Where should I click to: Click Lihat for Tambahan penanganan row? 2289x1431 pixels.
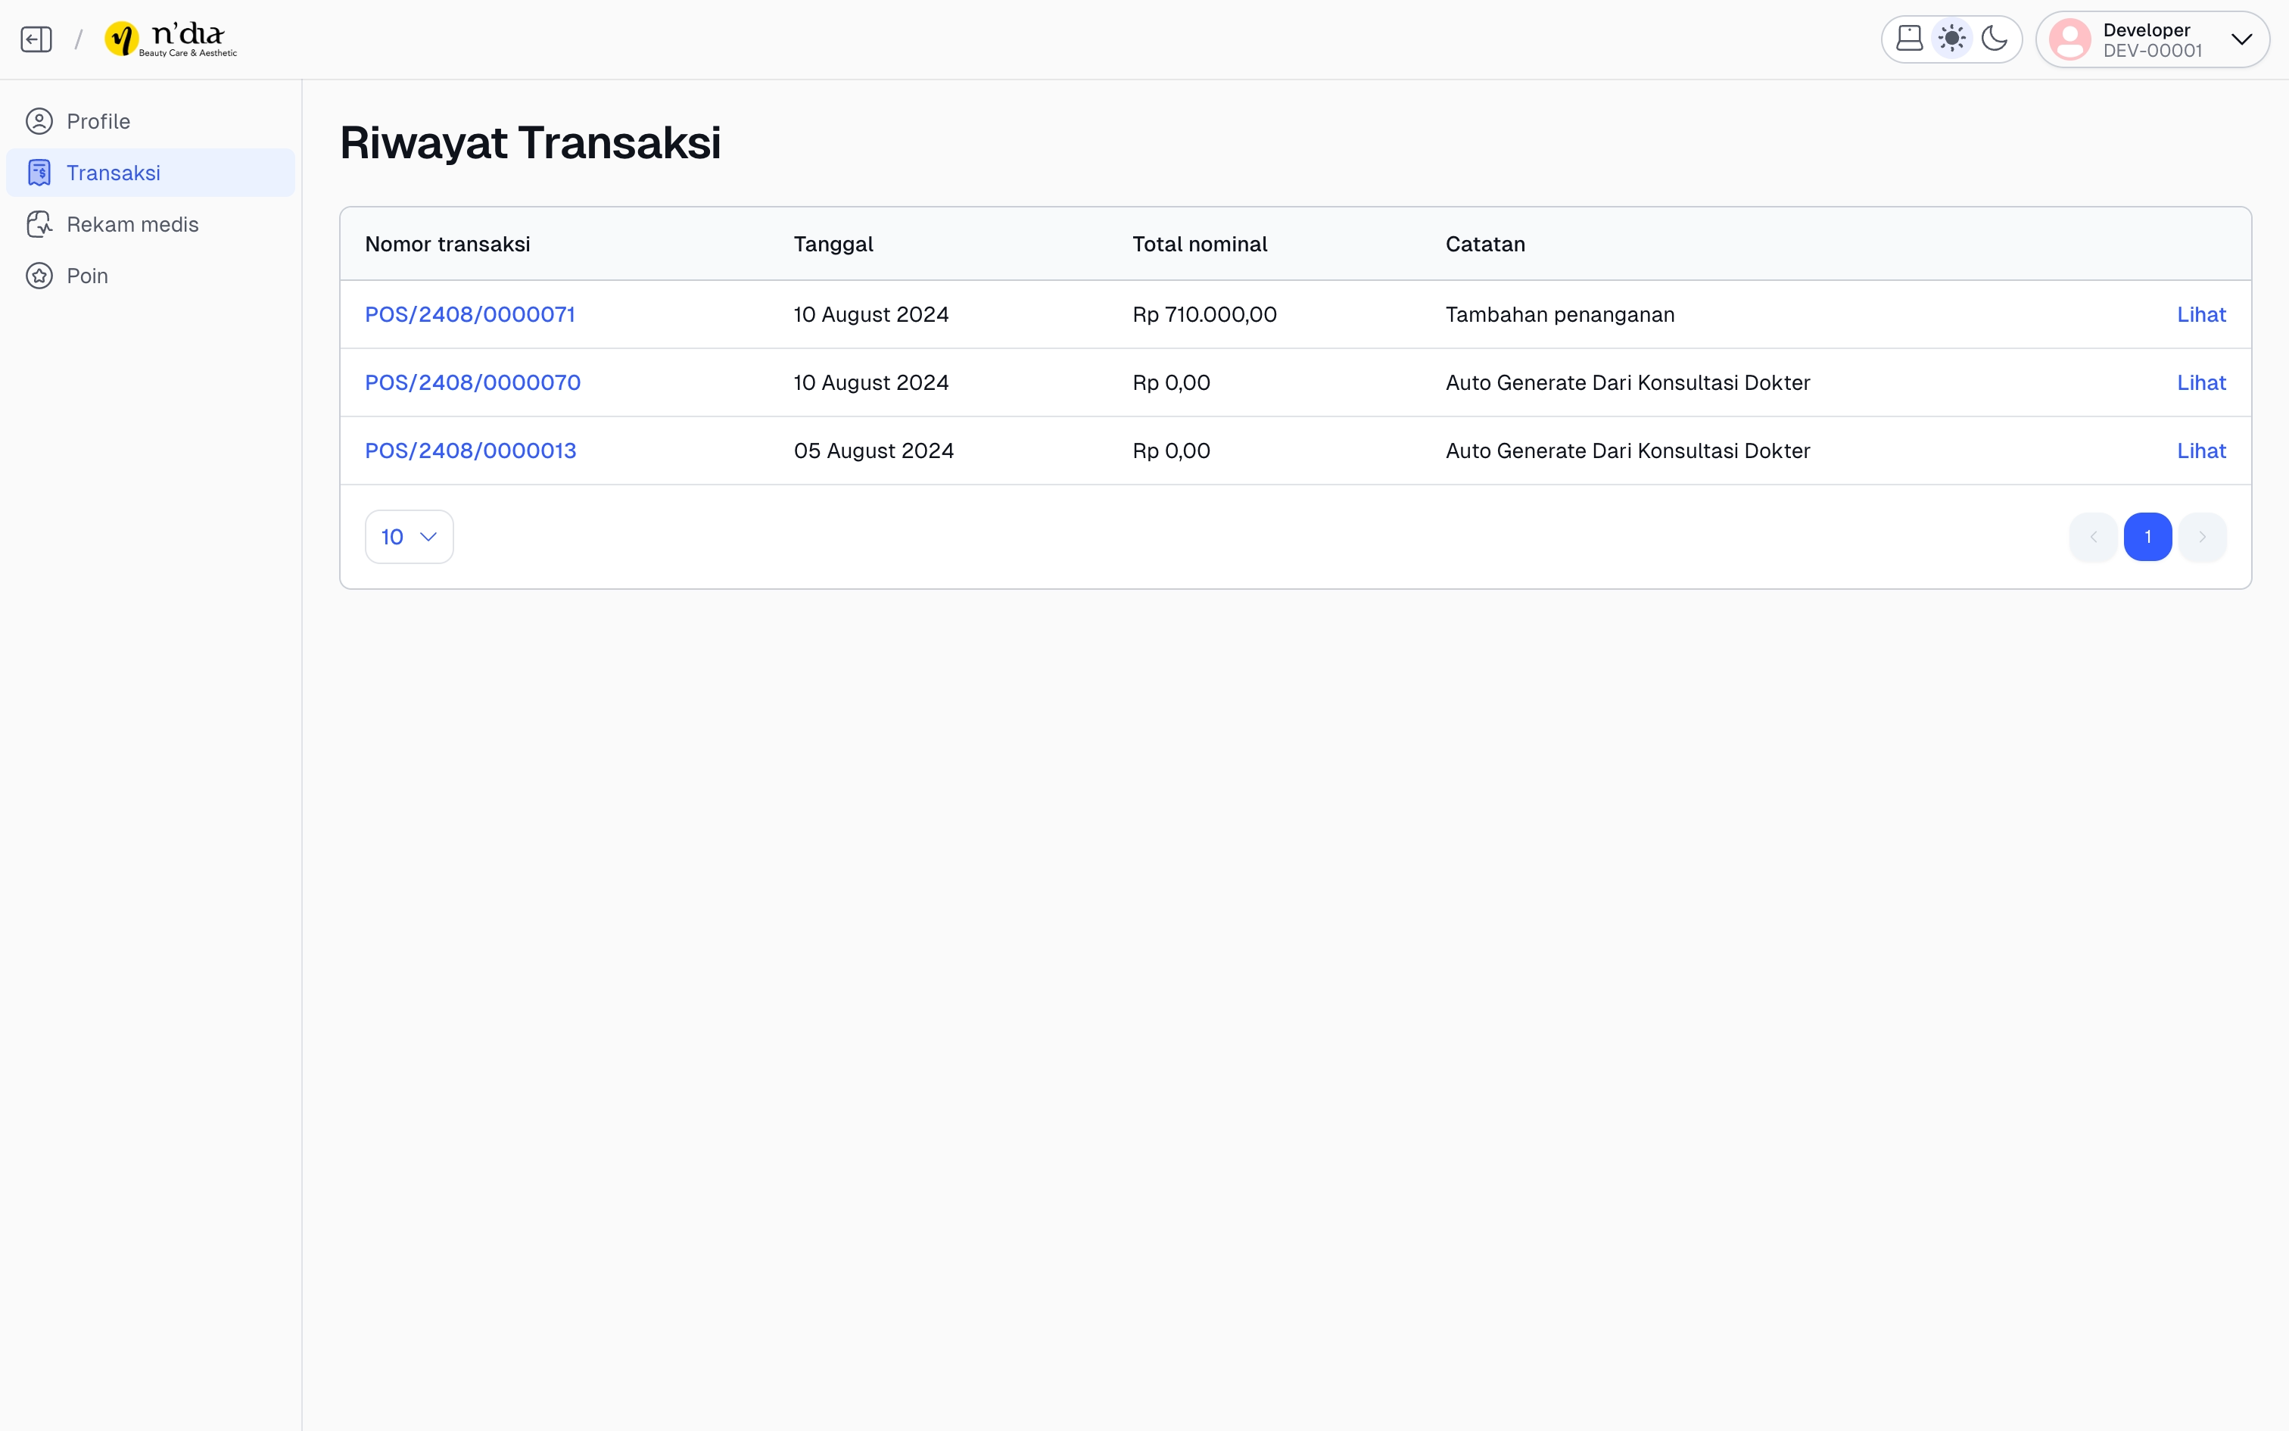click(x=2201, y=314)
